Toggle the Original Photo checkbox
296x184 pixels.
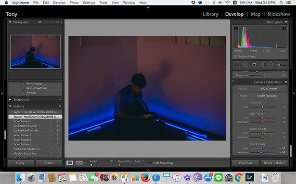click(235, 57)
